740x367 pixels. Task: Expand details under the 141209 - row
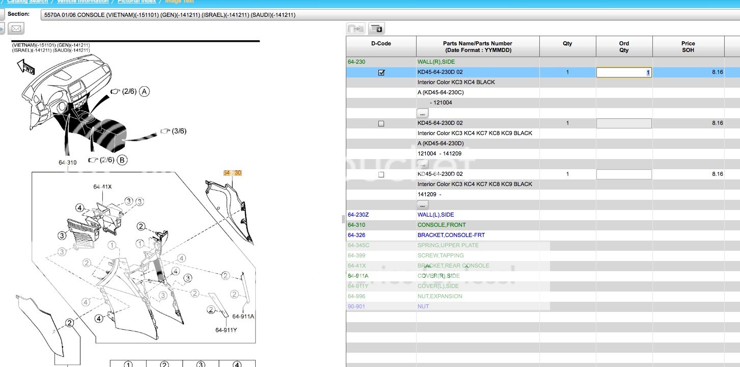[x=423, y=205]
